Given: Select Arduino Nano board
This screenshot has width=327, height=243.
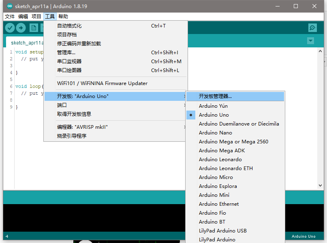Looking at the screenshot, I should tap(235, 133).
